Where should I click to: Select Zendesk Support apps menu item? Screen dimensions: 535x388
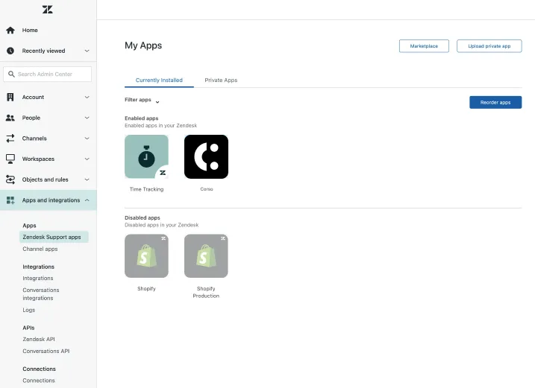(54, 237)
